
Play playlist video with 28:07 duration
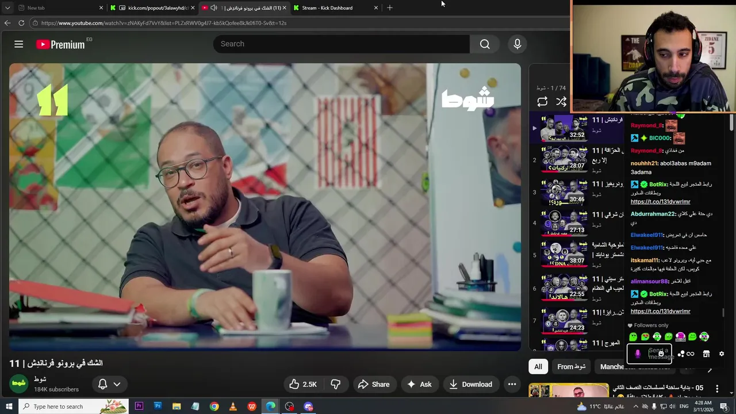click(565, 159)
